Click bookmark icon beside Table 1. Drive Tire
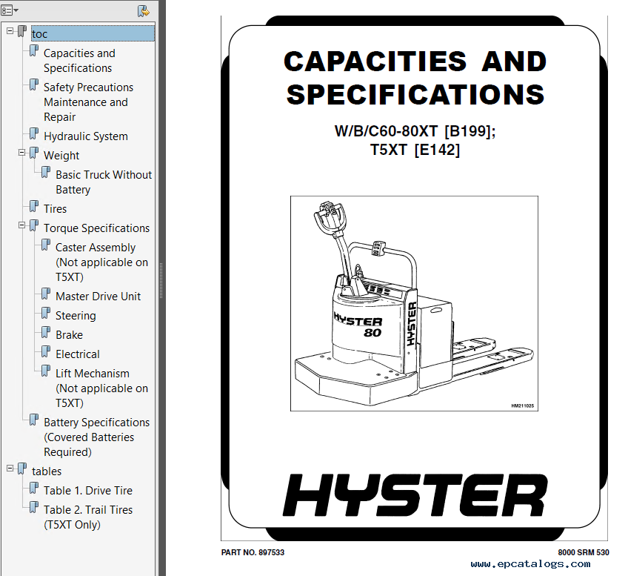 click(x=34, y=488)
